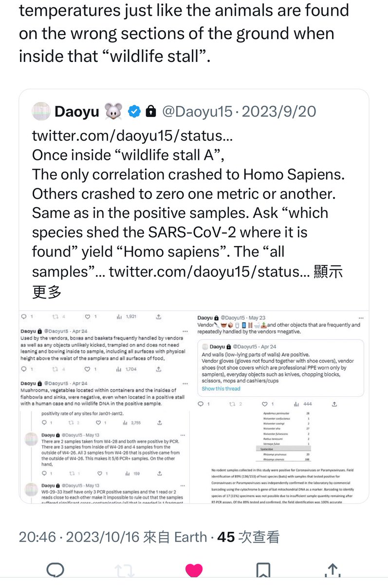Open the share arrow icon
Viewport: 388px width, 585px height.
[x=332, y=570]
